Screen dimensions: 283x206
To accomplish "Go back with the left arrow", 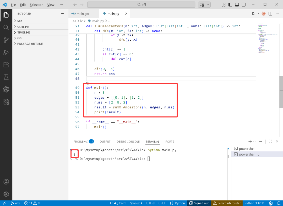I will click(75, 5).
